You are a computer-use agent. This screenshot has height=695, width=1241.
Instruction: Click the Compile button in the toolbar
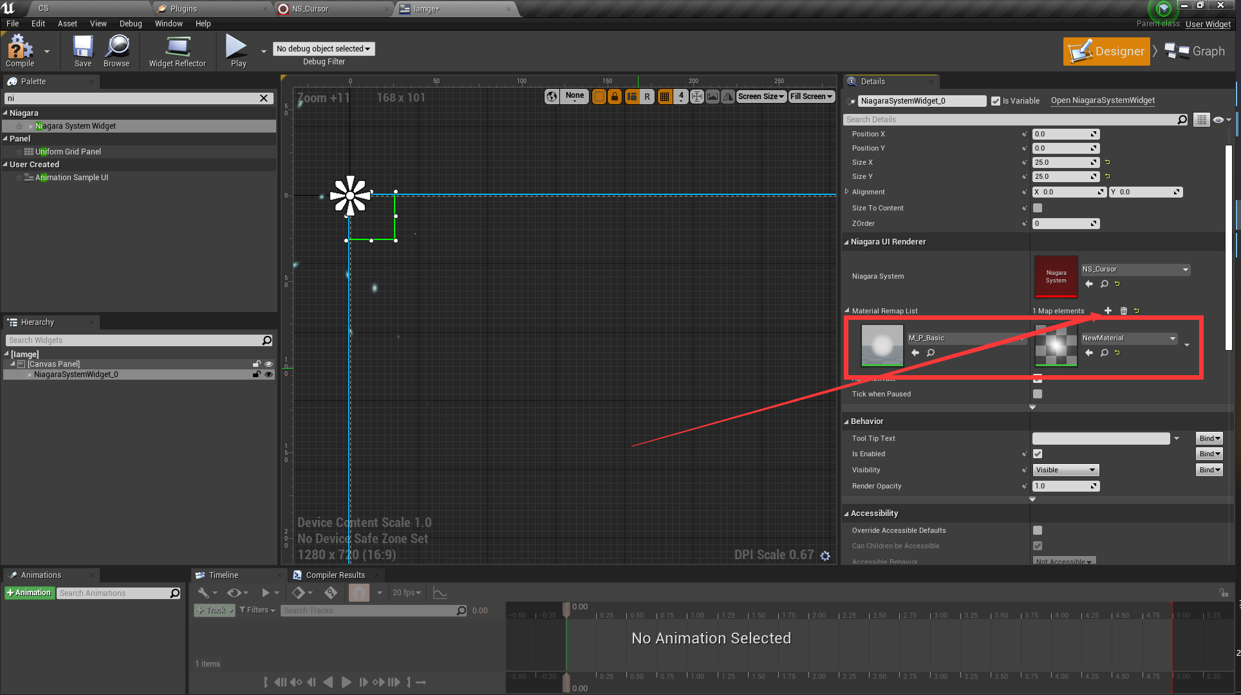19,51
